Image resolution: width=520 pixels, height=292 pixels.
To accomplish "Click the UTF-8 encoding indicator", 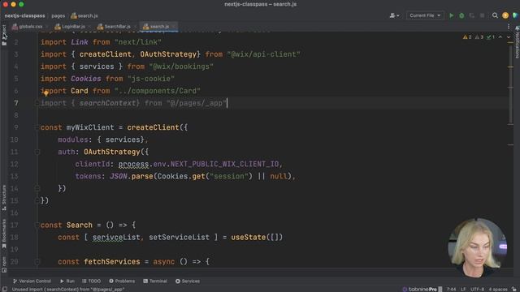I will pos(477,290).
